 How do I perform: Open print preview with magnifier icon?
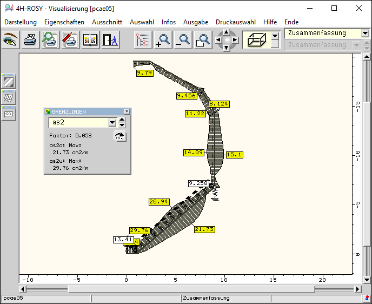(x=50, y=39)
